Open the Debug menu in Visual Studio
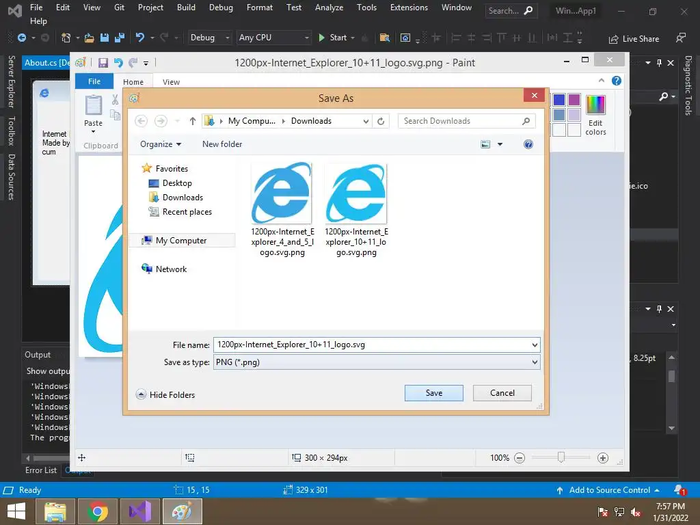700x525 pixels. pyautogui.click(x=221, y=8)
